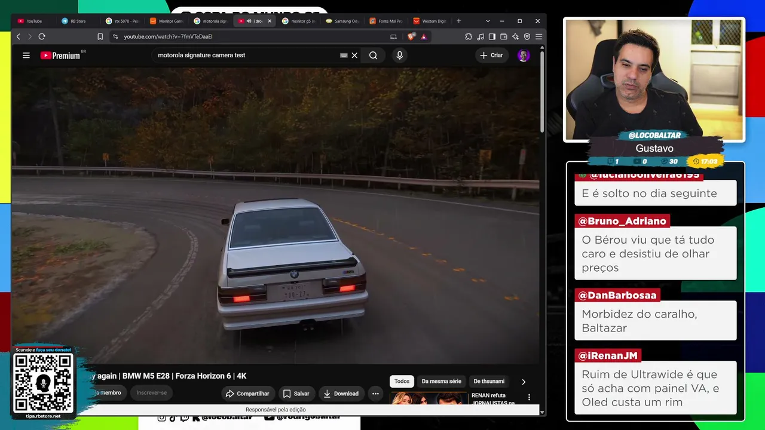
Task: Switch to the Western Digital tab
Action: 431,21
